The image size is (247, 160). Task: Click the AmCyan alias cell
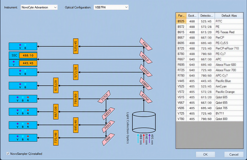point(229,86)
